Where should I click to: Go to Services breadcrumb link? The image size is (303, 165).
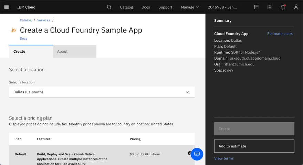tap(44, 20)
